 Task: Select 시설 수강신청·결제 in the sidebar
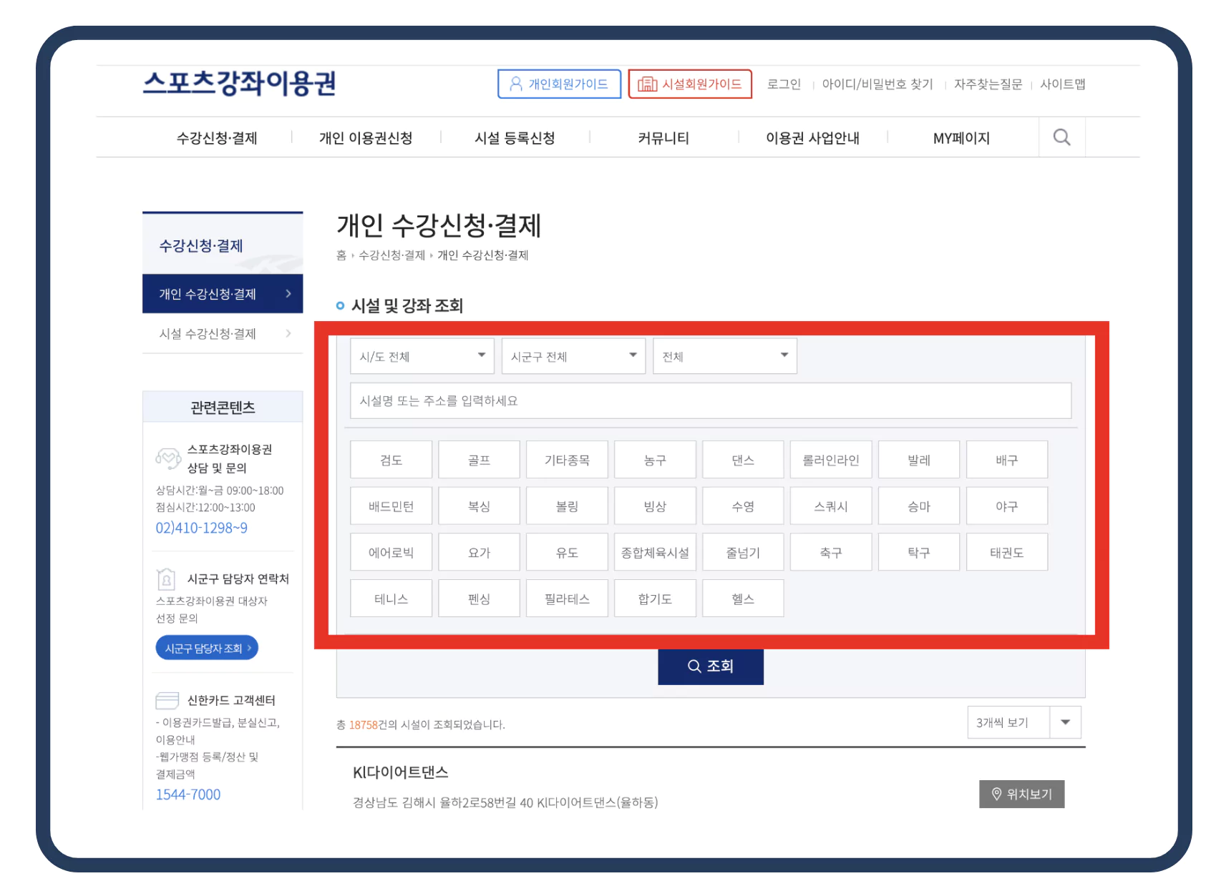(223, 333)
